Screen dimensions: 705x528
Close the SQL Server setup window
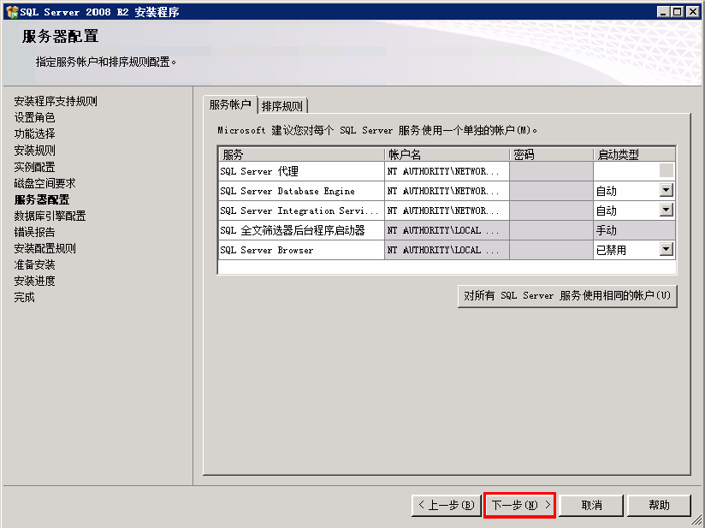693,12
